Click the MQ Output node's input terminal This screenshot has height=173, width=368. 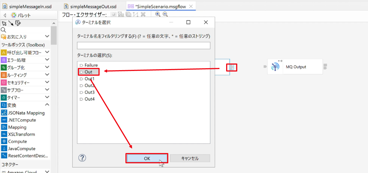(x=265, y=67)
